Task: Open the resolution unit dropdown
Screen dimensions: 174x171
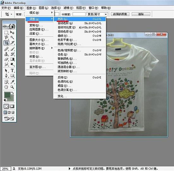Action: tap(97, 14)
